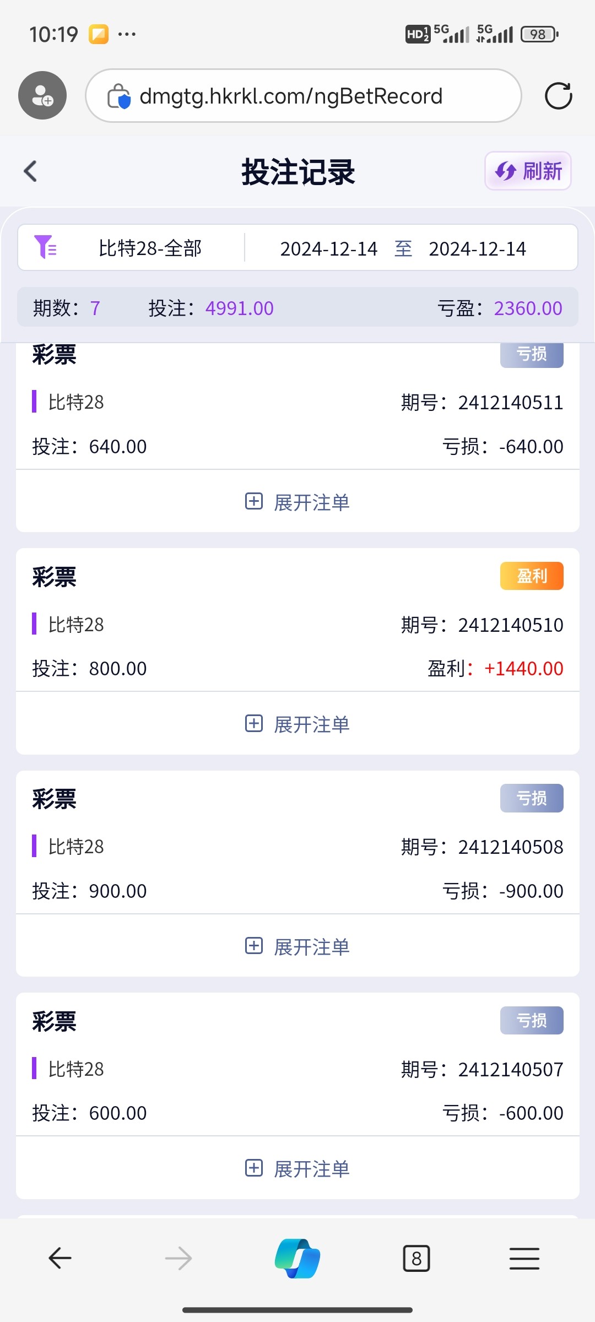Expand bet slip for period 2412140510
Screen dimensions: 595x1322
click(x=297, y=724)
